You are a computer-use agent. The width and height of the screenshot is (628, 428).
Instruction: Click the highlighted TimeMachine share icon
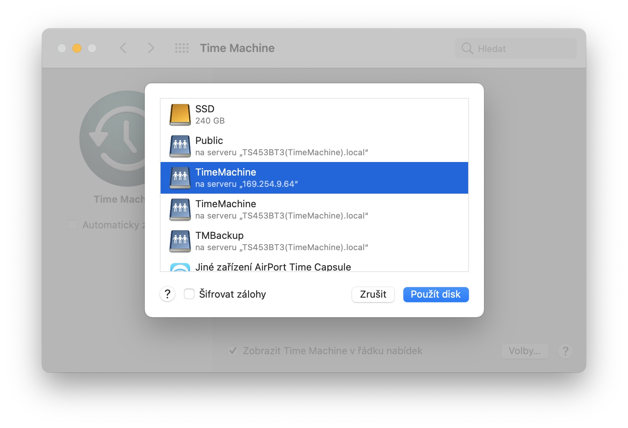(180, 178)
